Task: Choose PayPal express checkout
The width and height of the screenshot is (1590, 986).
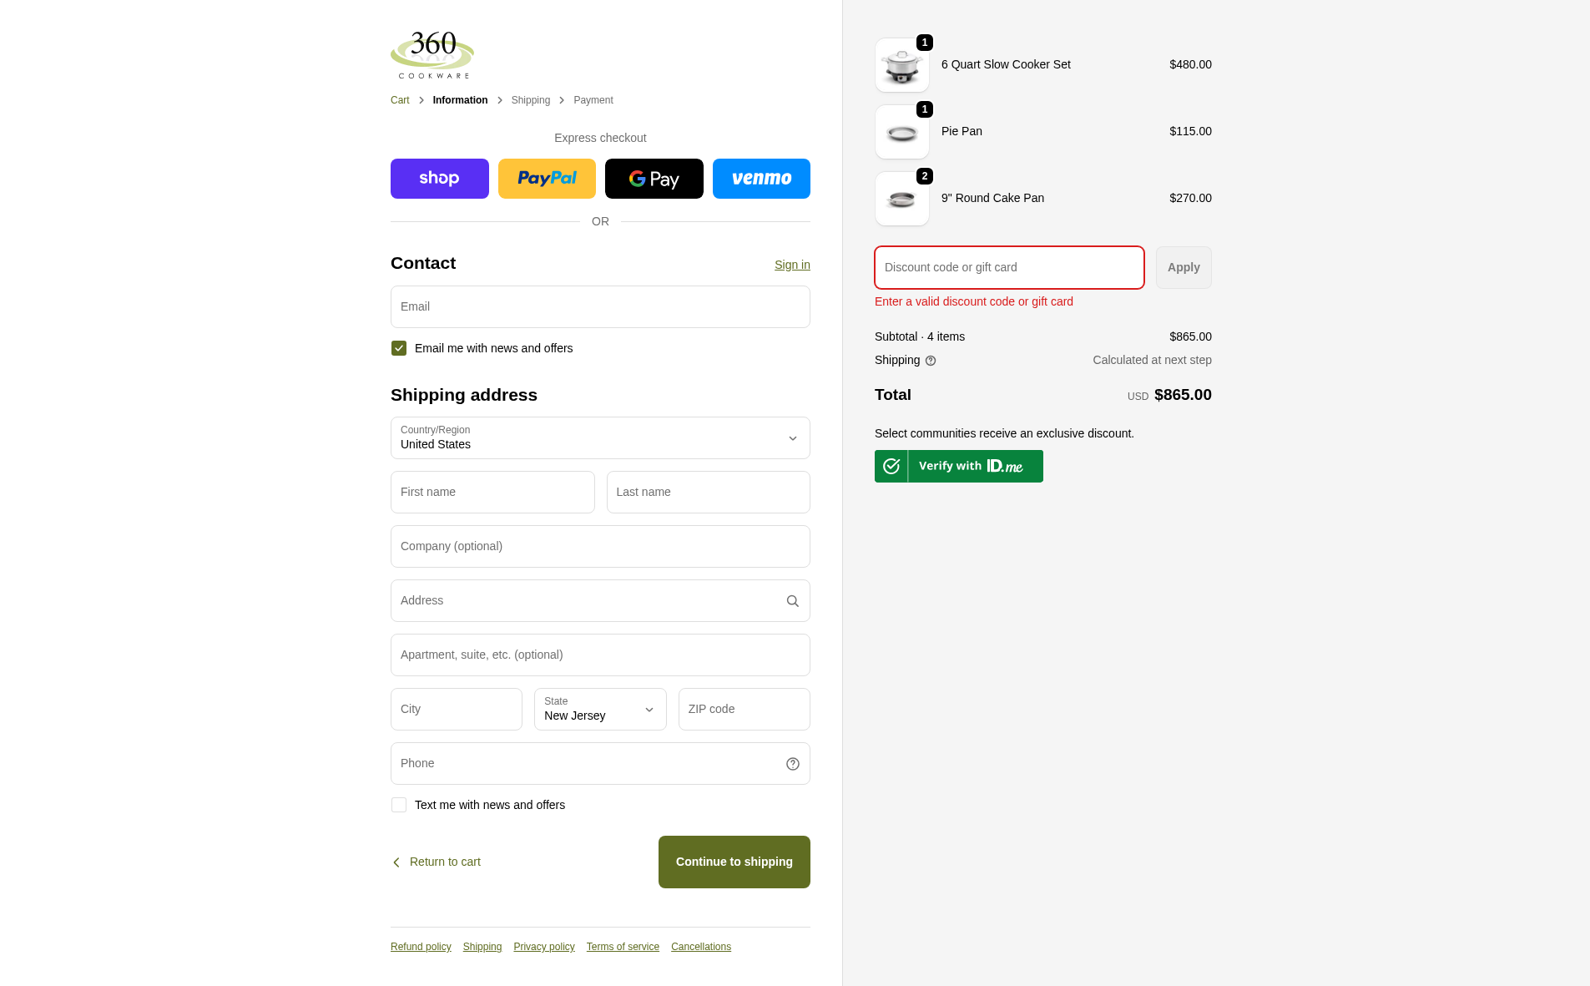Action: (x=547, y=179)
